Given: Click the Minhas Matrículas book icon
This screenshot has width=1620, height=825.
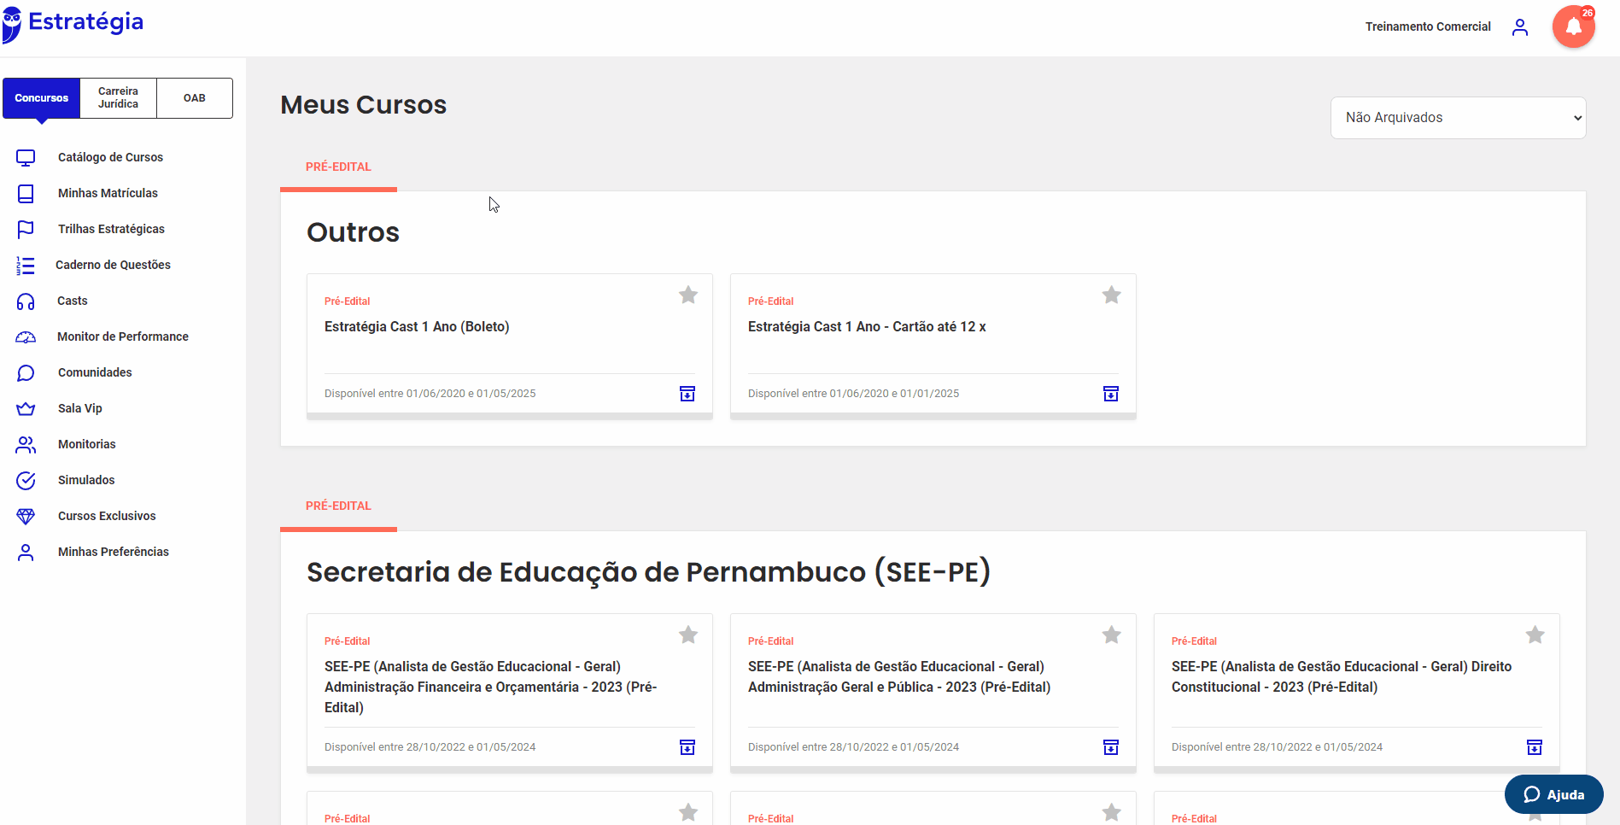Looking at the screenshot, I should click(x=26, y=194).
